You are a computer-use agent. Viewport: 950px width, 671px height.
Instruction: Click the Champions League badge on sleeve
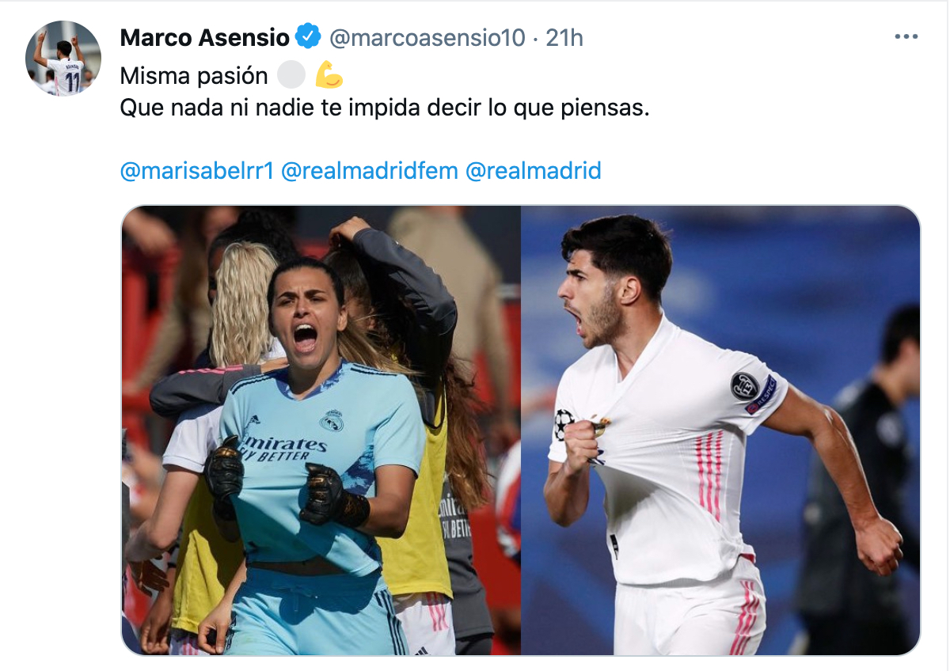(744, 385)
